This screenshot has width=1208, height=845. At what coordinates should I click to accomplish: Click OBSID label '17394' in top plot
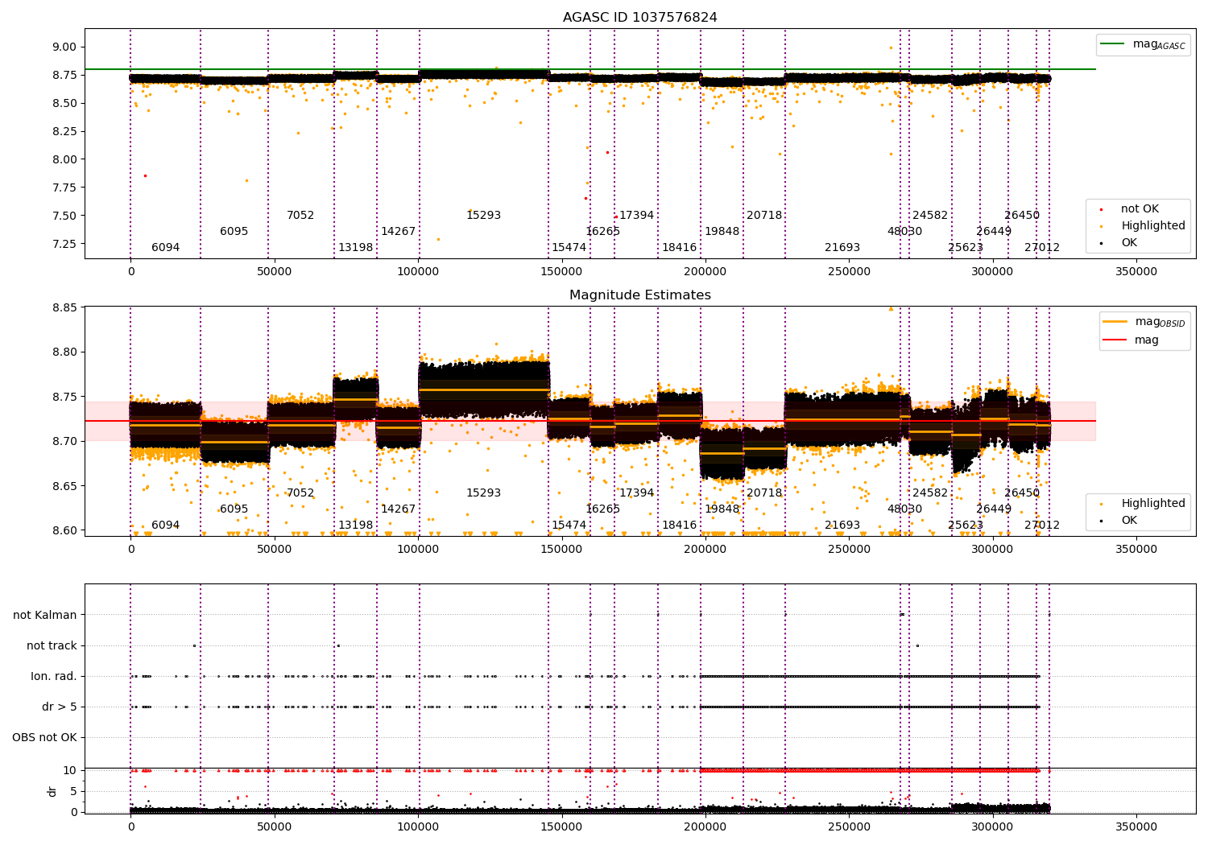tap(636, 216)
